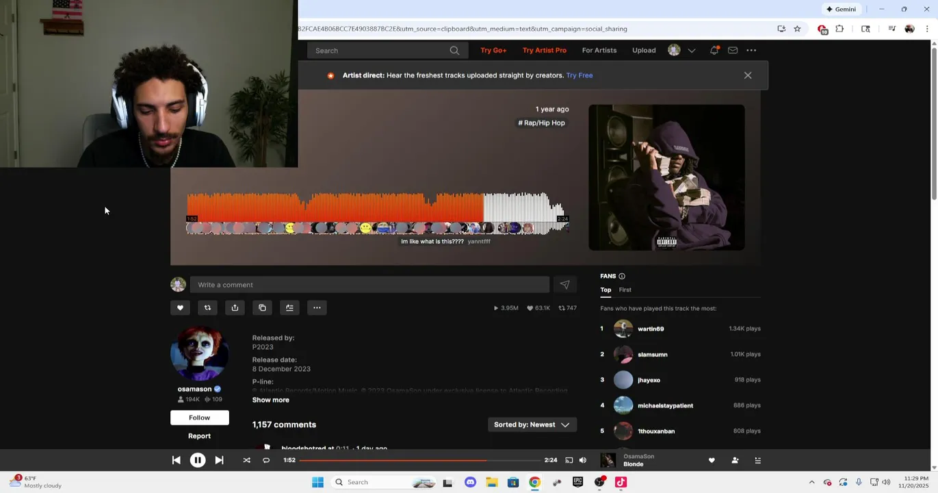Mute volume in the player bar

[583, 460]
